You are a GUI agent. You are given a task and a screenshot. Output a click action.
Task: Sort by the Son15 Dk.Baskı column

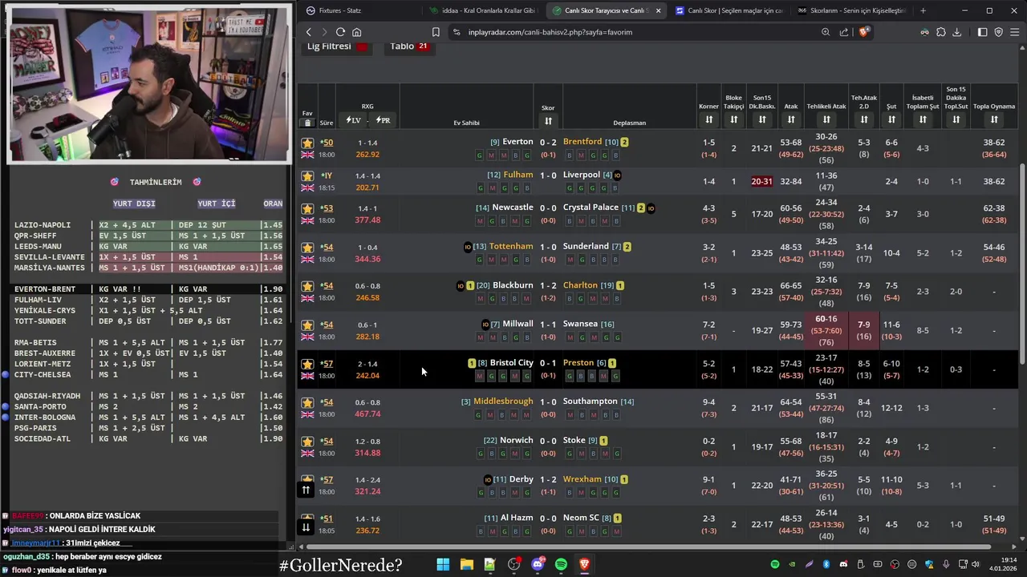(x=762, y=119)
